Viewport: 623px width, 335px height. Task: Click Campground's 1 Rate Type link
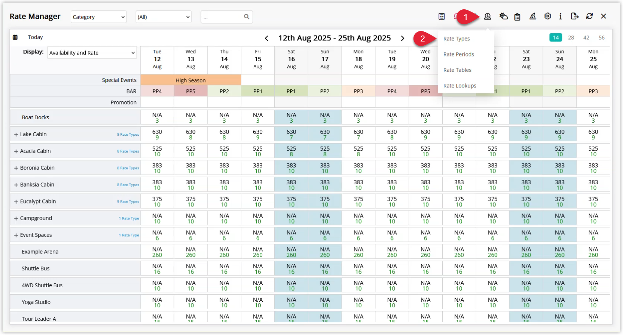129,218
